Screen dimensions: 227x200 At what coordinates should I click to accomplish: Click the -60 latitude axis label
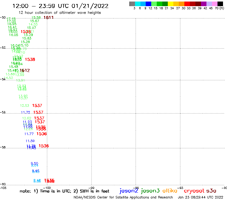[3, 184]
